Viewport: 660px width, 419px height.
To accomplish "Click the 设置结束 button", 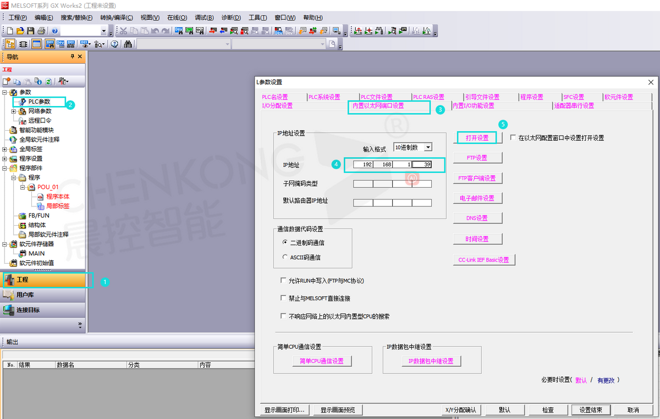I will pos(591,410).
